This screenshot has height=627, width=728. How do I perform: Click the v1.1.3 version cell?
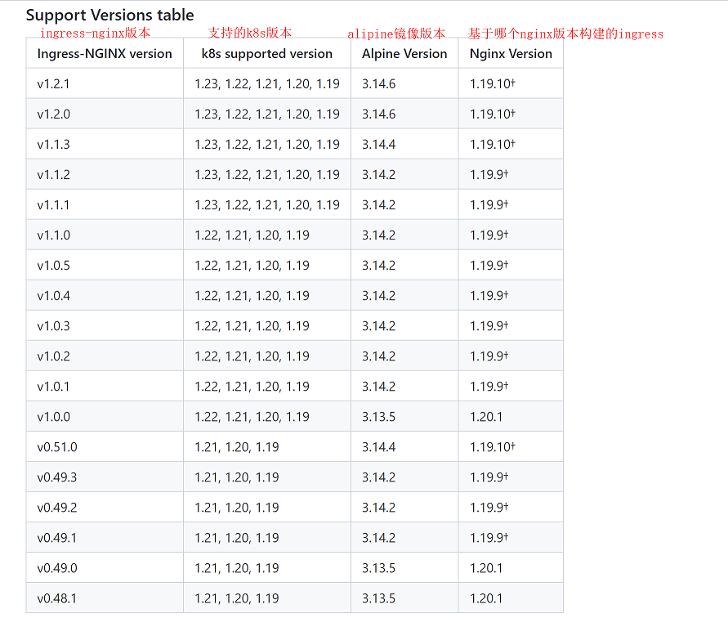(54, 145)
